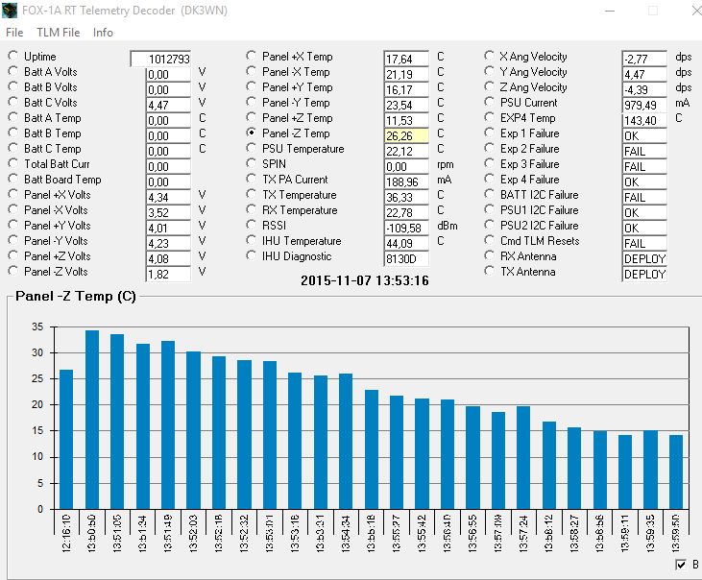
Task: Select the Batt C Volts radio button
Action: coord(13,102)
